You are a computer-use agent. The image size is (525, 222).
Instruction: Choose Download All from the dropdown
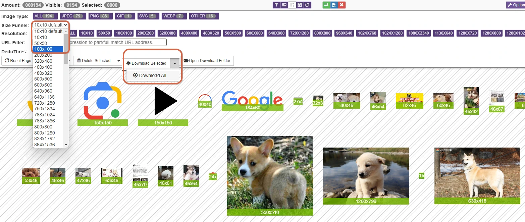[150, 75]
